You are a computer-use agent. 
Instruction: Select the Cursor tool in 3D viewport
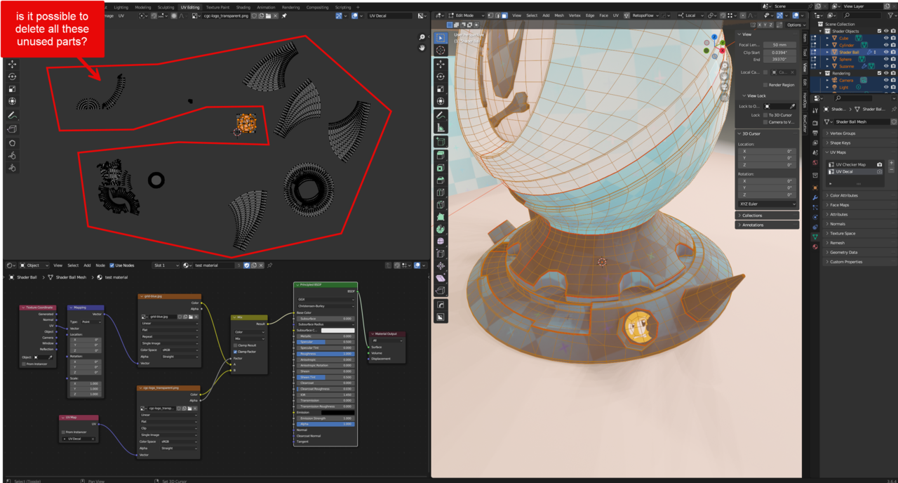point(441,51)
